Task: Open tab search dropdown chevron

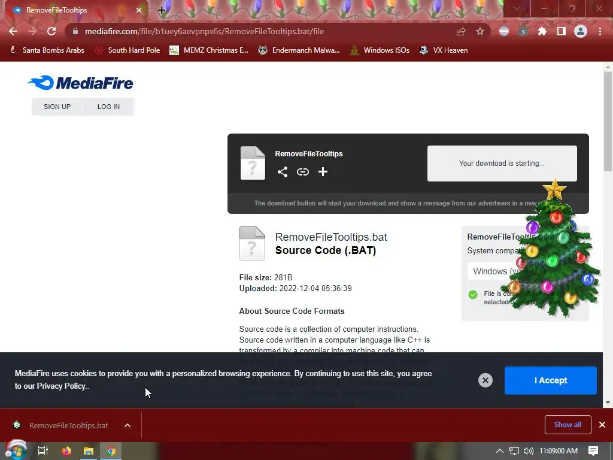Action: click(517, 8)
